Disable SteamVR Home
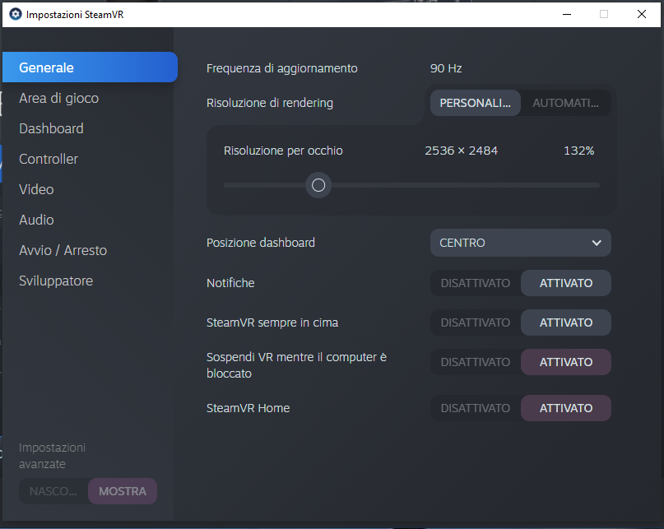 pyautogui.click(x=476, y=408)
